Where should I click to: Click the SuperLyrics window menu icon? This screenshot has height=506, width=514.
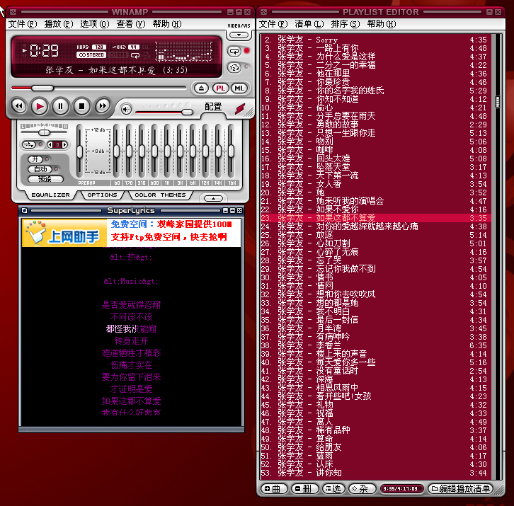point(24,210)
